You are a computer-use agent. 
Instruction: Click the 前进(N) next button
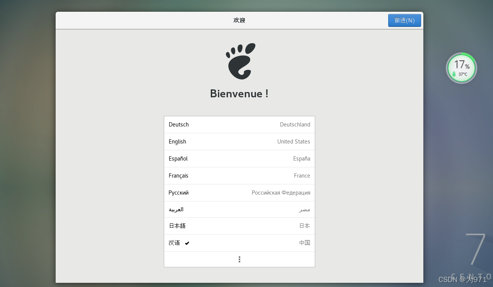(x=404, y=20)
